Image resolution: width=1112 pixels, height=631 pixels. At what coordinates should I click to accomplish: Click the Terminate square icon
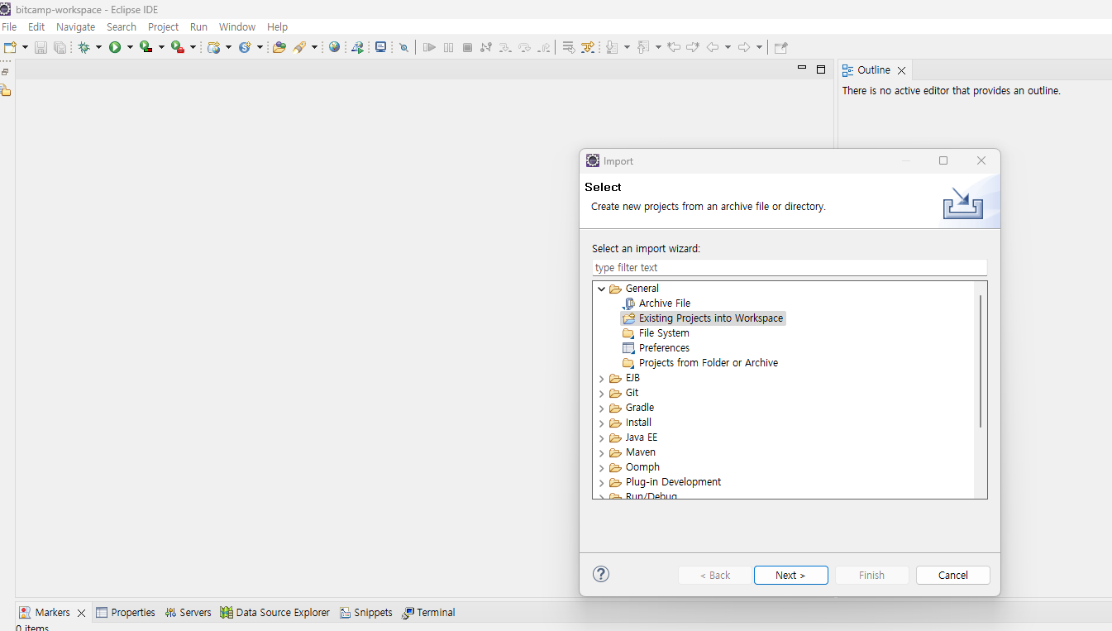pyautogui.click(x=467, y=47)
